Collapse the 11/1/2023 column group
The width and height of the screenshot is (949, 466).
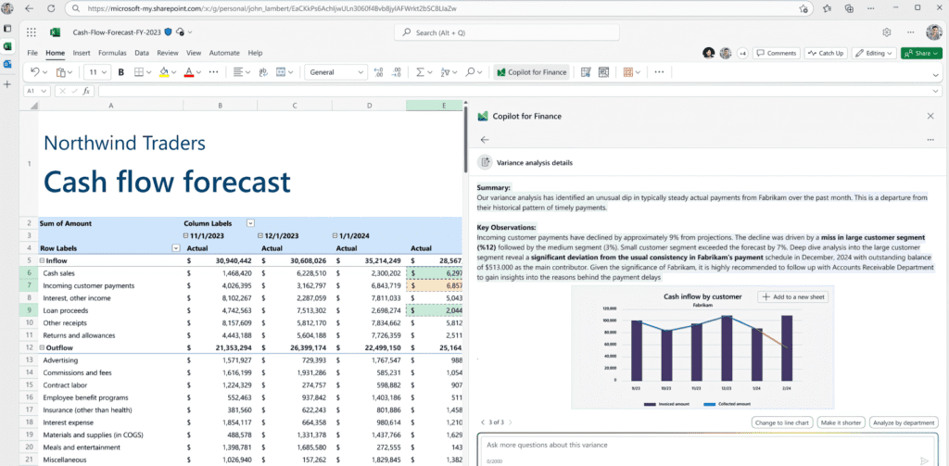point(186,236)
